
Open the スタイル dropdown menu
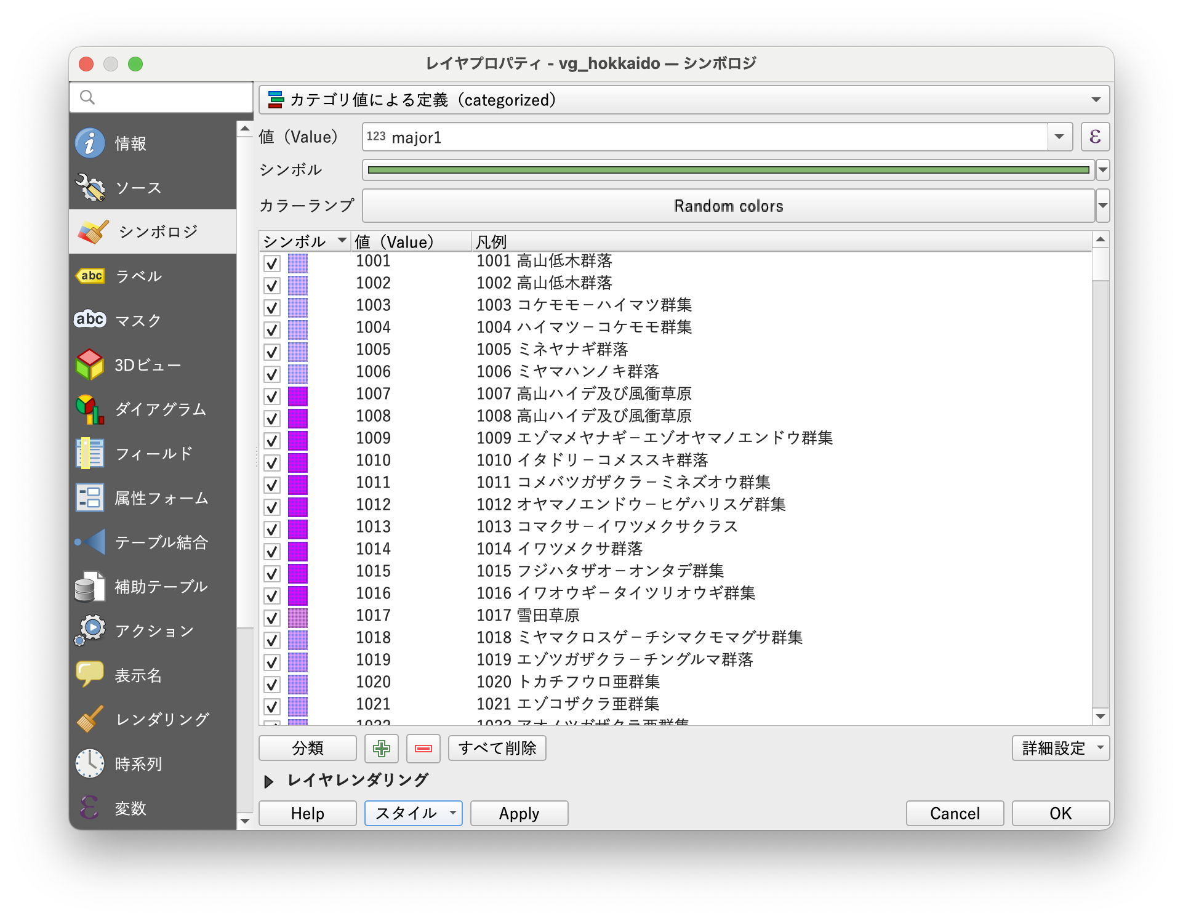[412, 813]
